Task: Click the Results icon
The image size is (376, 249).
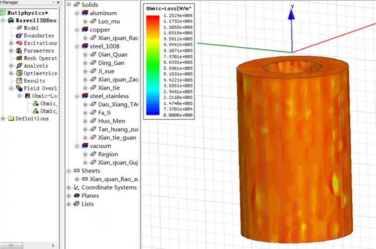Action: click(x=19, y=81)
